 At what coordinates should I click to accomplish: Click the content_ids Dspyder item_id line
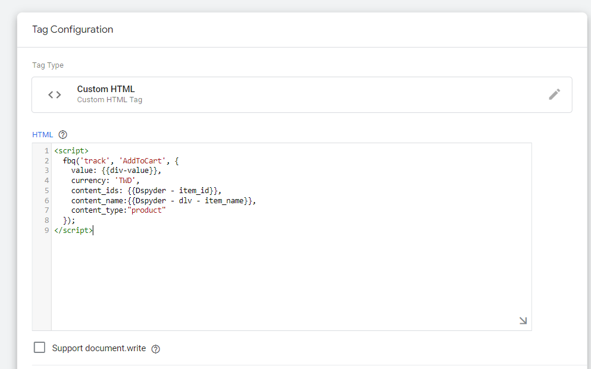pos(146,191)
